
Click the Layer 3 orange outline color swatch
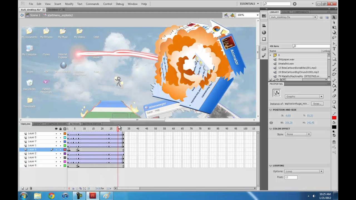65,134
